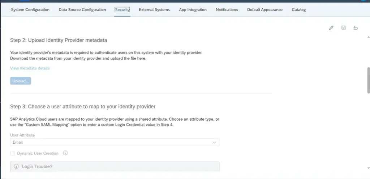Switch to the Notifications tab
This screenshot has height=179, width=370.
point(227,10)
